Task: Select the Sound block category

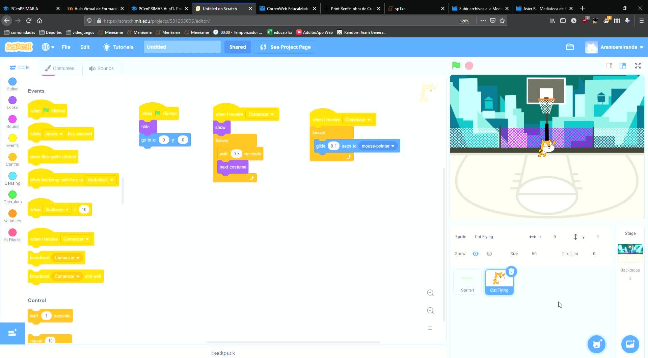Action: pos(12,122)
